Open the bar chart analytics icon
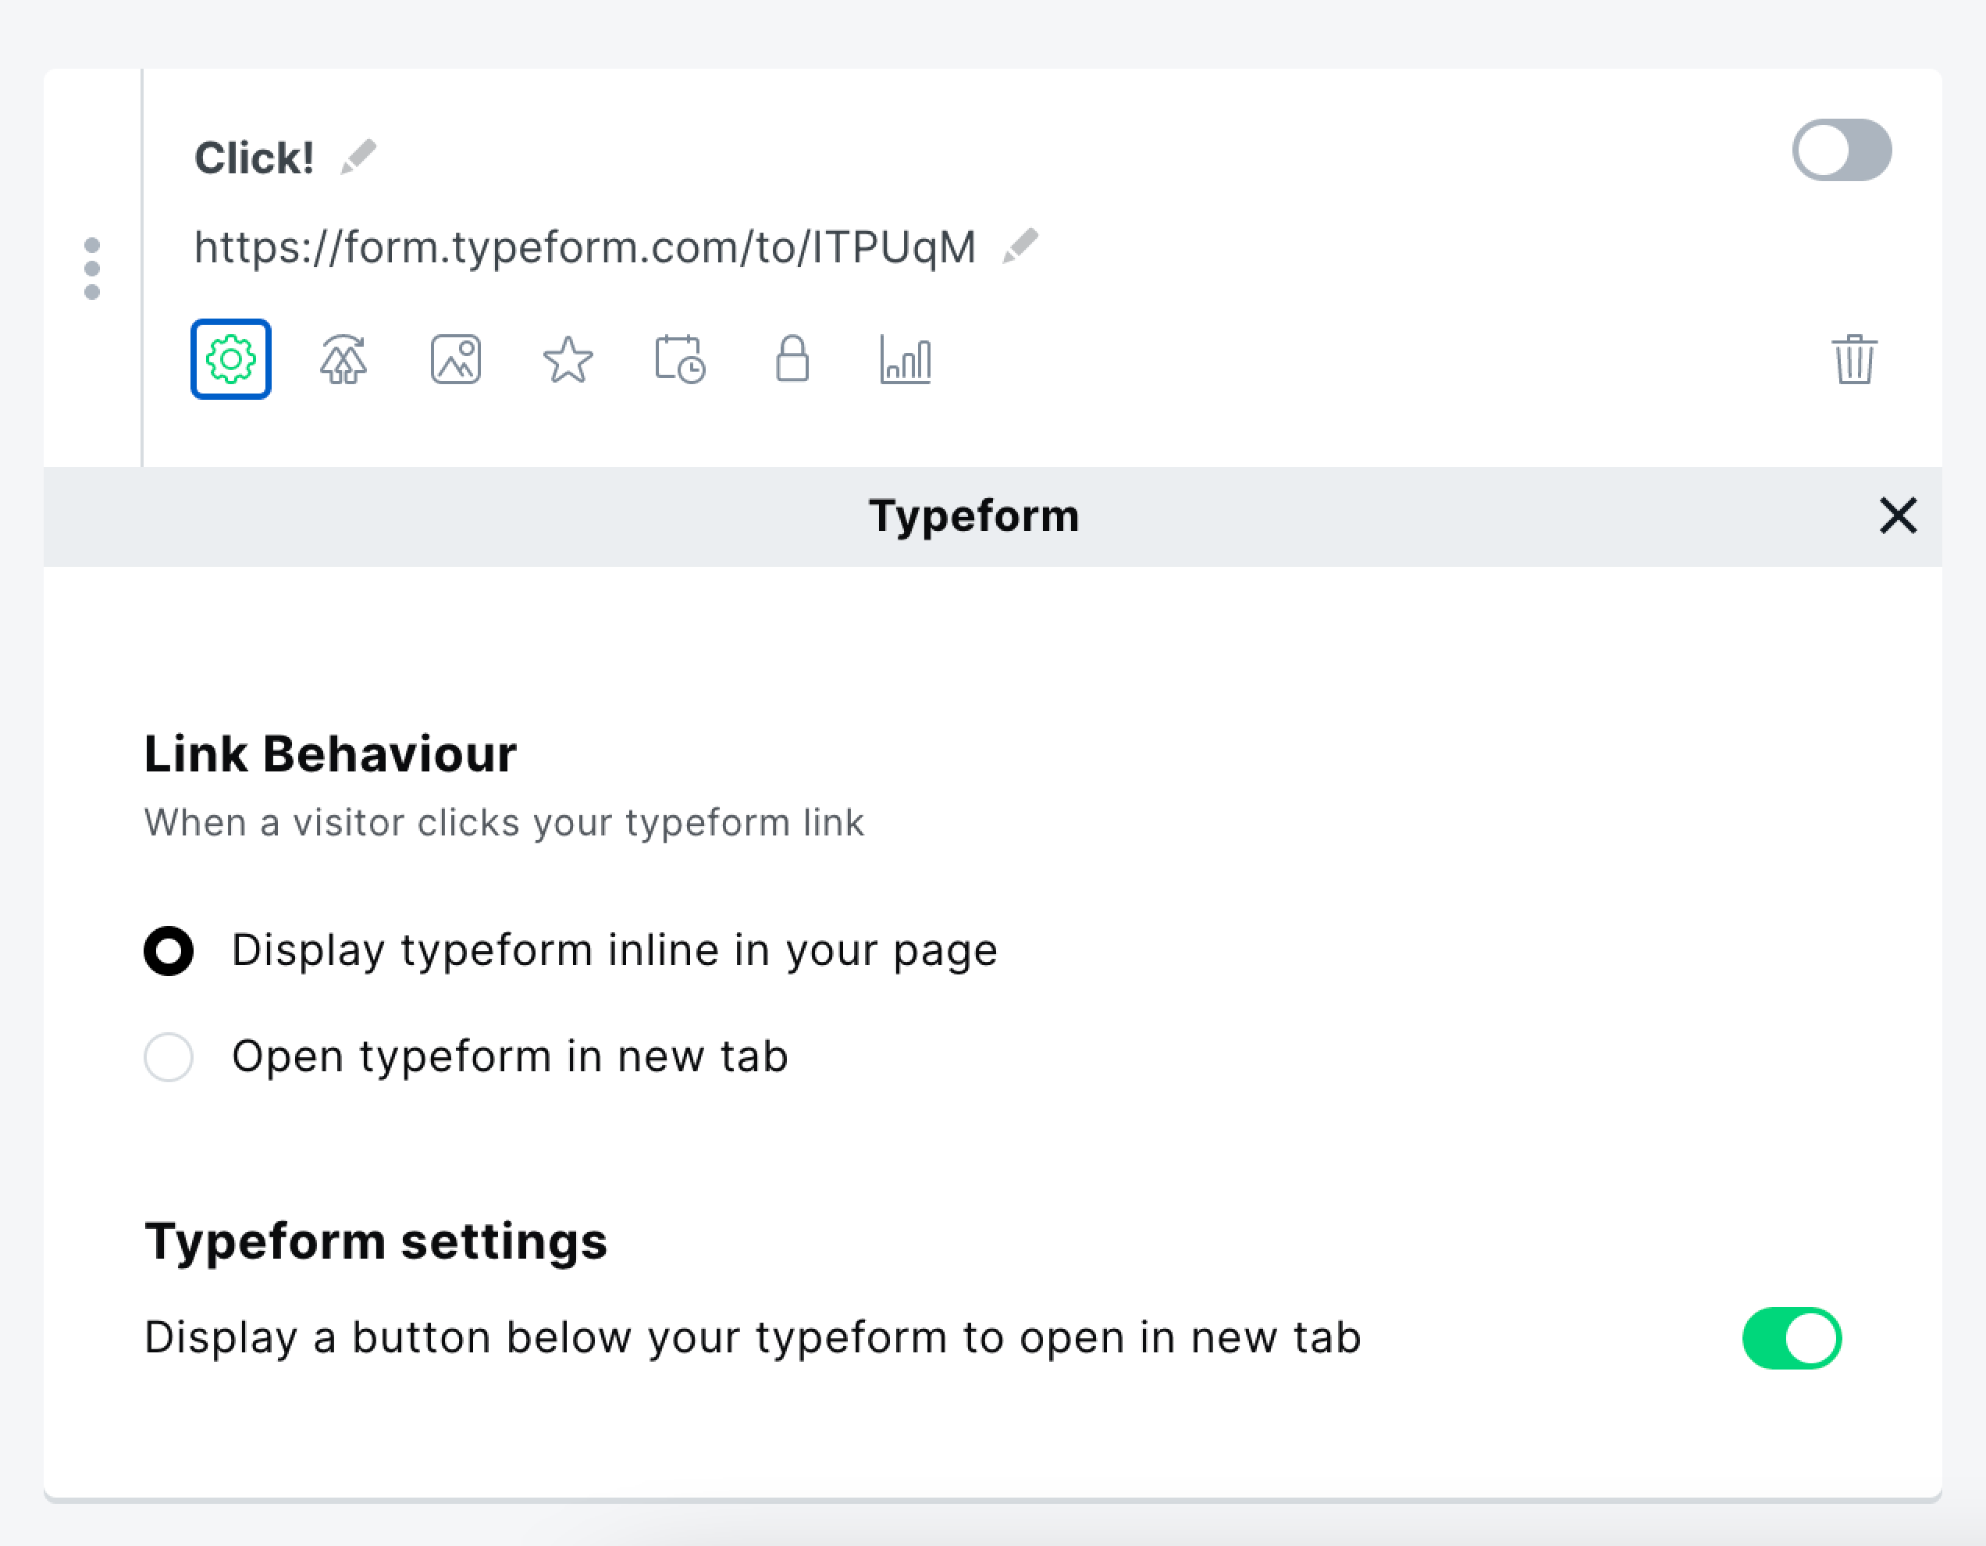 click(x=905, y=359)
